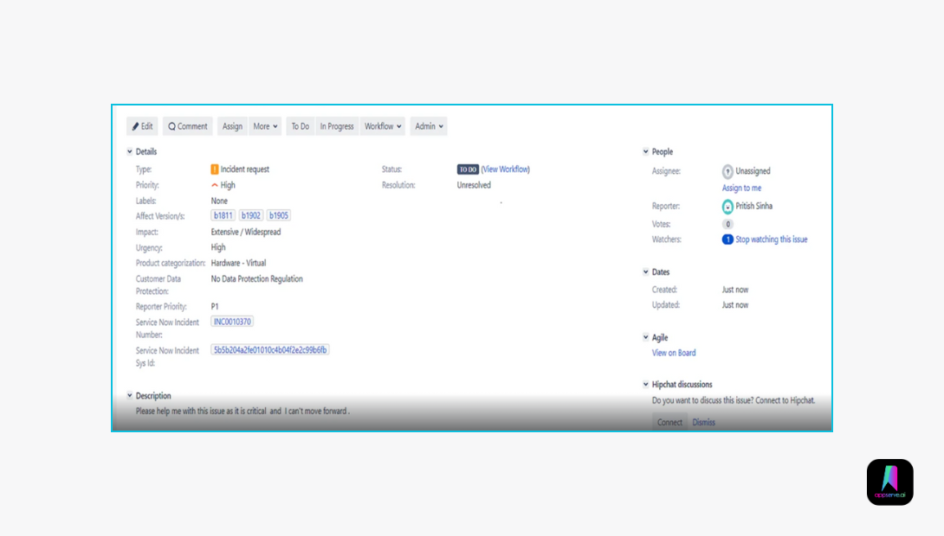Click the High priority arrow icon
This screenshot has width=944, height=536.
pos(214,185)
